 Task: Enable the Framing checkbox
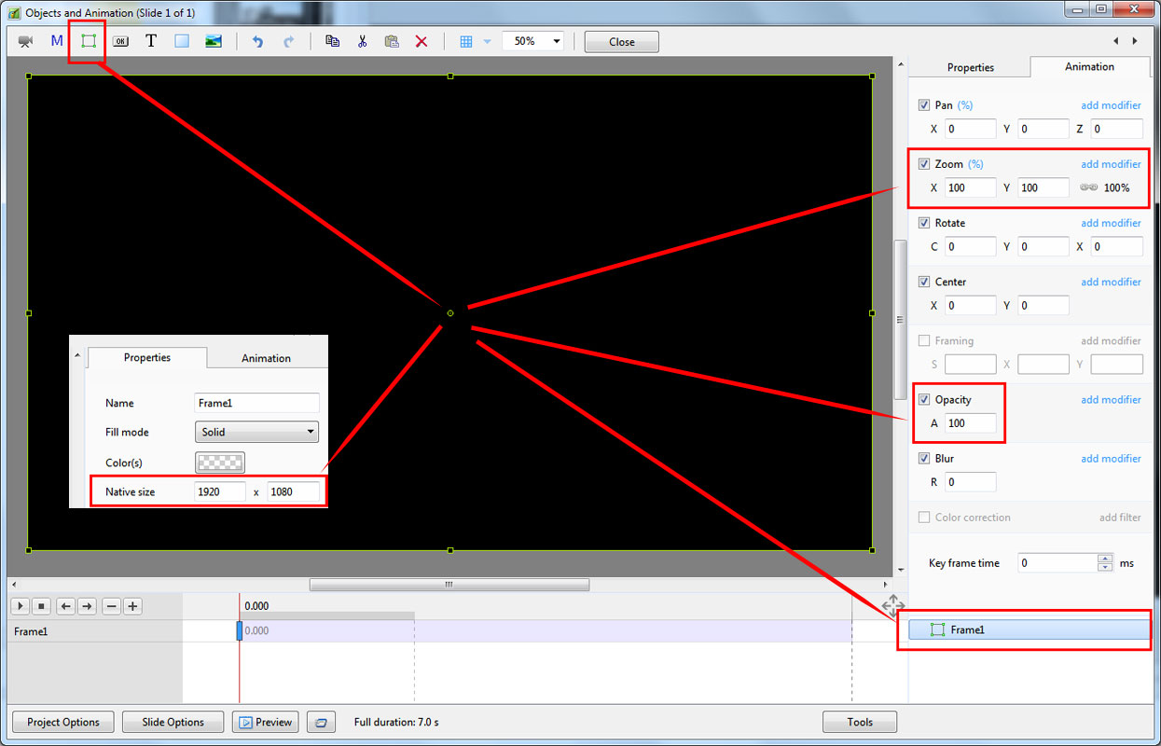tap(924, 340)
